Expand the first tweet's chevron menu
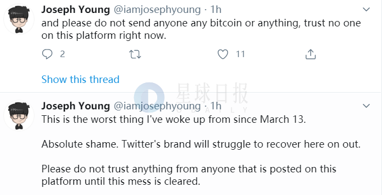The image size is (382, 195). [x=366, y=10]
